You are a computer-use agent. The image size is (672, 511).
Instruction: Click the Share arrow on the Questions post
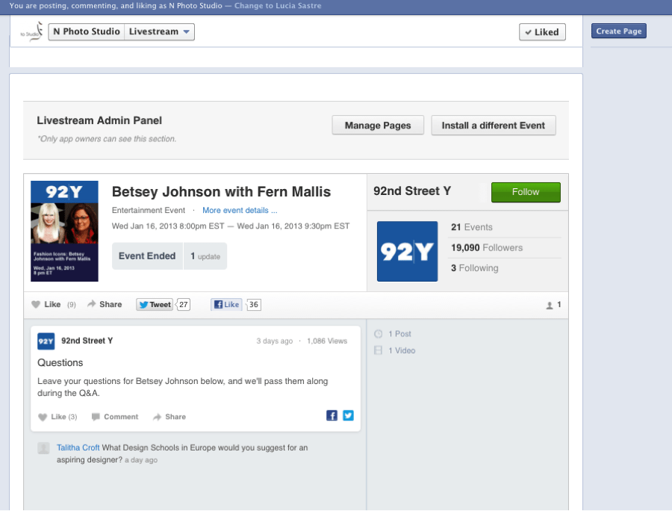pos(158,417)
